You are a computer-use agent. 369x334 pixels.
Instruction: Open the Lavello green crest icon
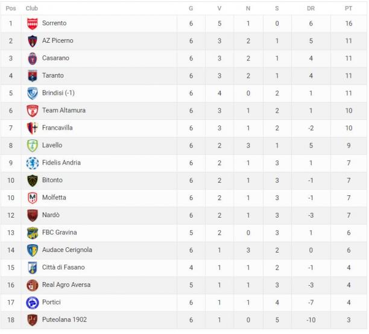(32, 145)
